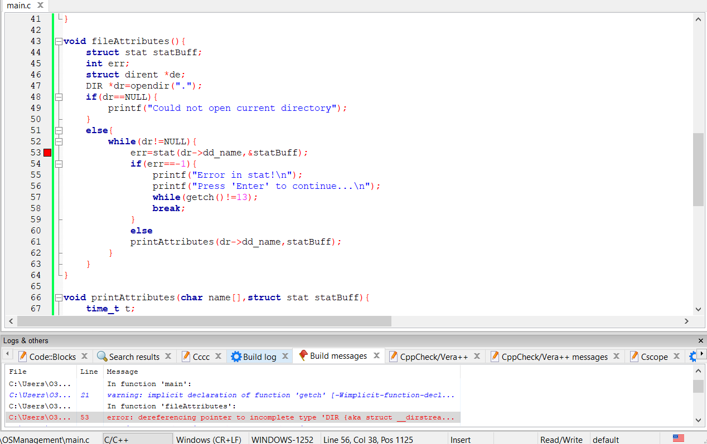Viewport: 707px width, 444px height.
Task: Click Insert to toggle overwrite mode
Action: tap(461, 440)
